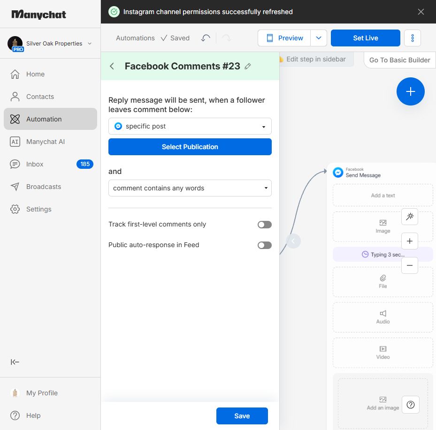Go back from Facebook Comments #23 panel

[x=112, y=66]
